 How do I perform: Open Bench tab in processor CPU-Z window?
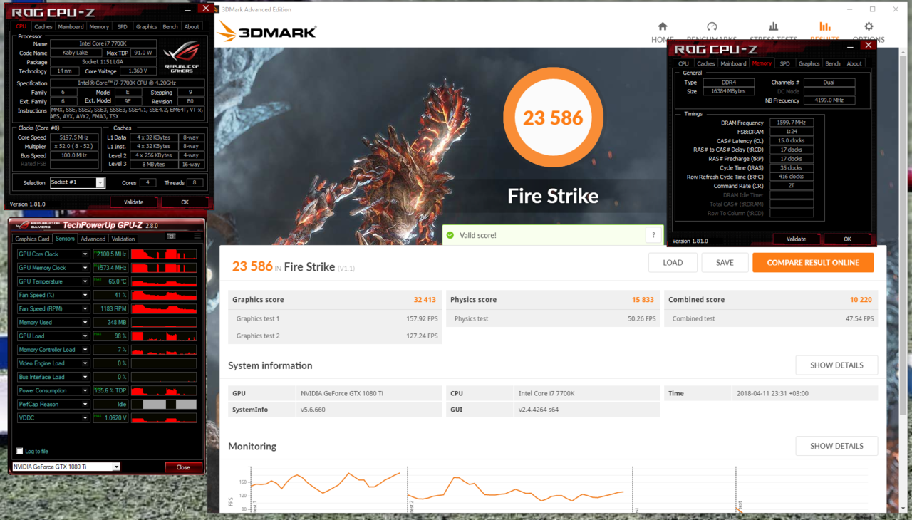pyautogui.click(x=170, y=26)
